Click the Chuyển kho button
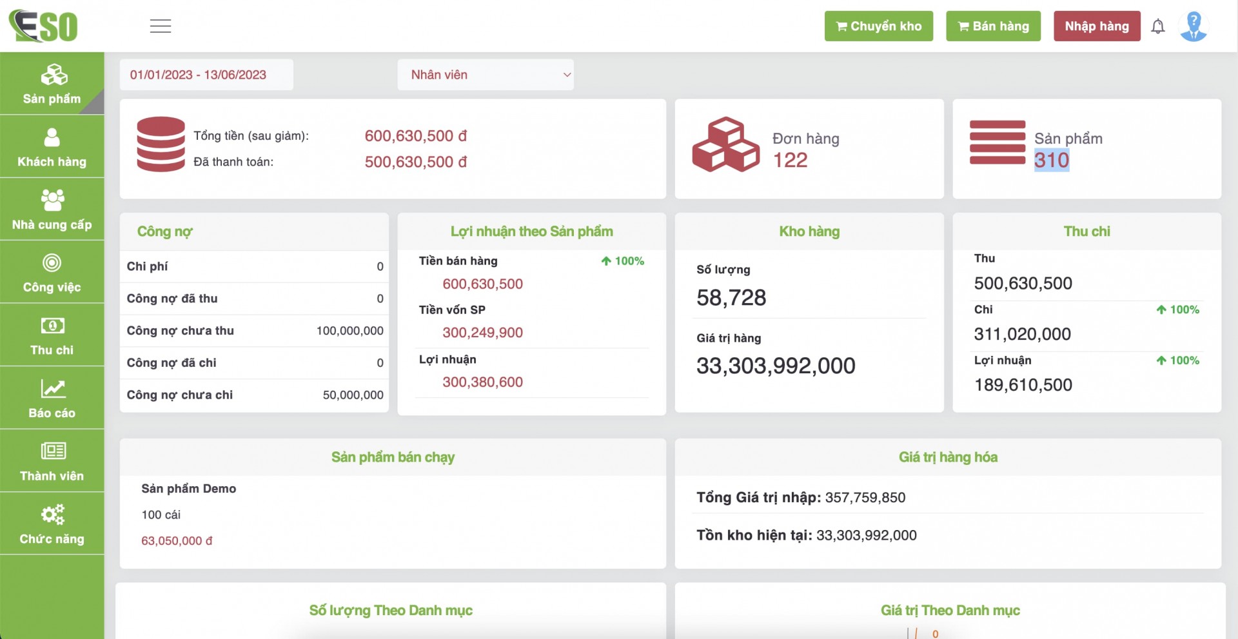 coord(878,26)
